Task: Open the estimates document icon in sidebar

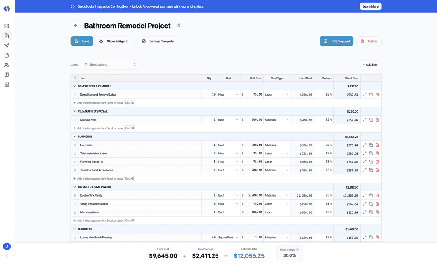Action: [7, 36]
